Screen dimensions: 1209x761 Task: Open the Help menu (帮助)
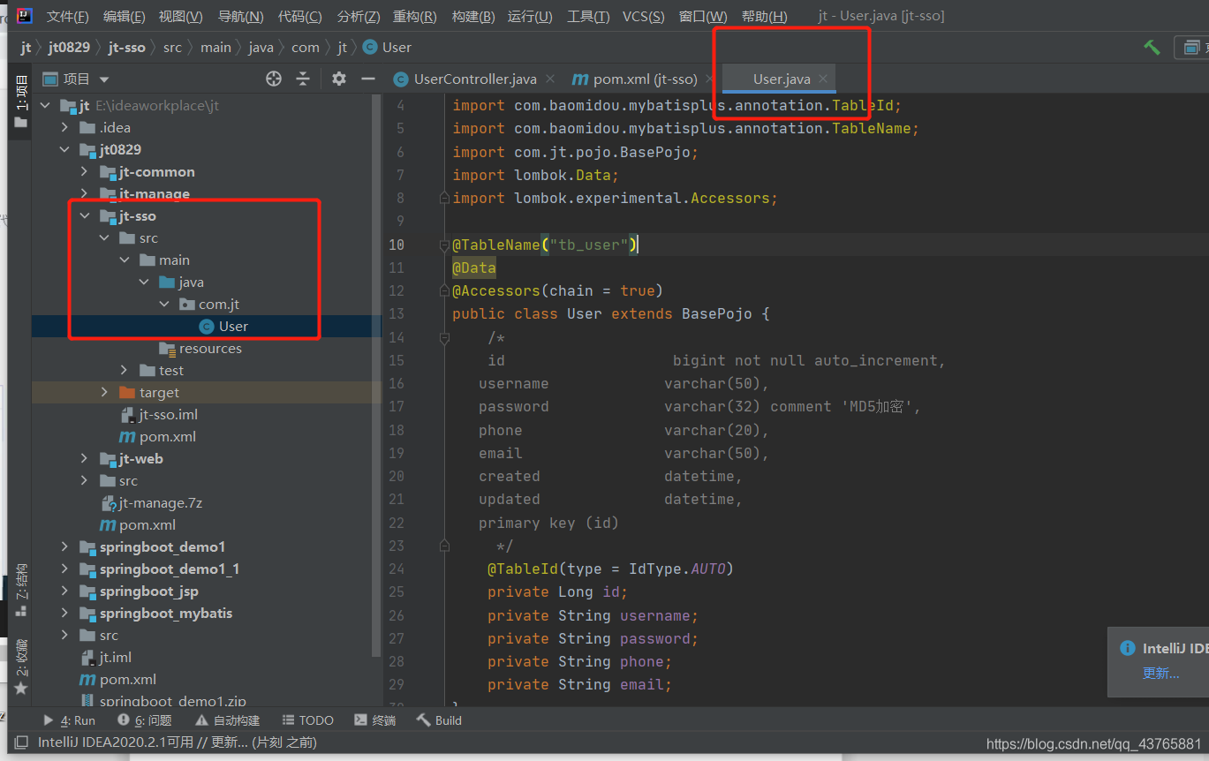(x=765, y=17)
